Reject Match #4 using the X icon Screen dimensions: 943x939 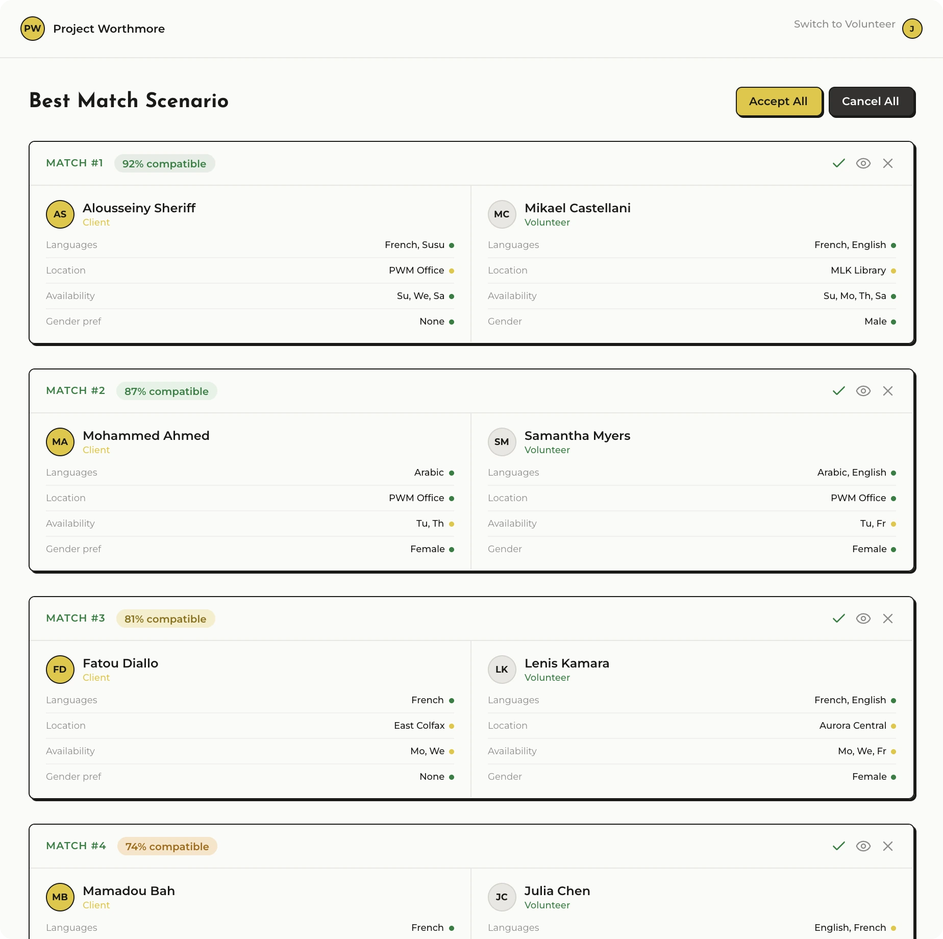click(x=887, y=846)
